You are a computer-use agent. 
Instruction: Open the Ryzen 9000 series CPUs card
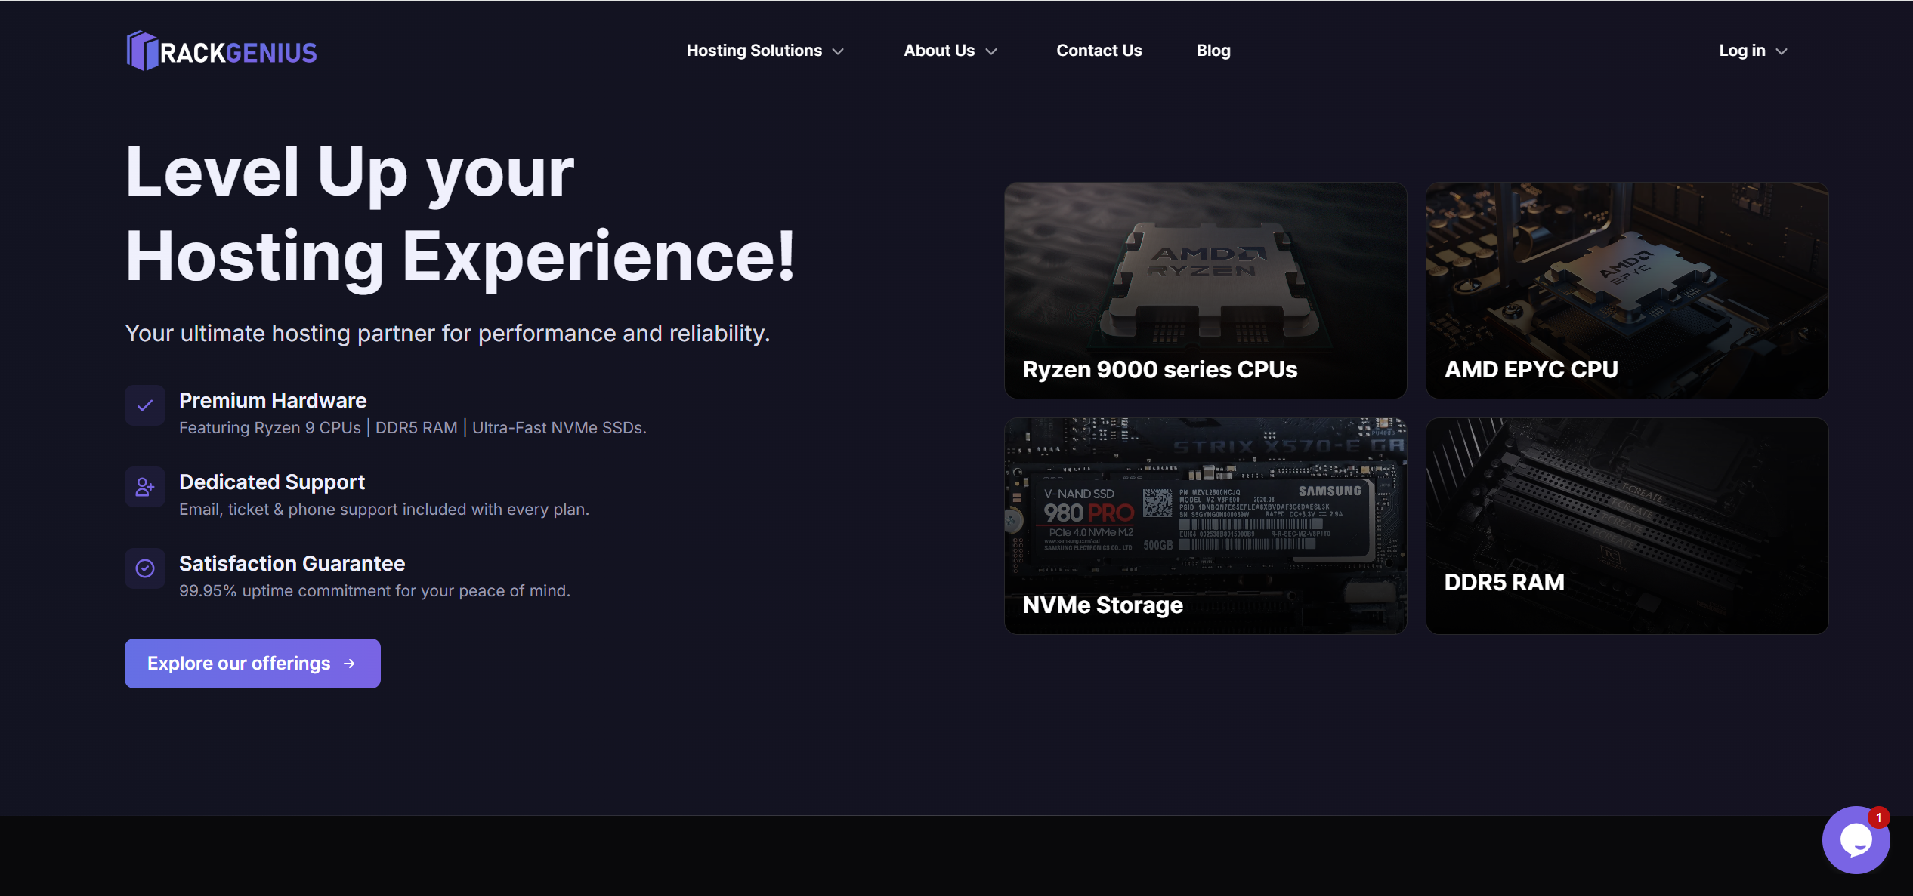click(1205, 291)
